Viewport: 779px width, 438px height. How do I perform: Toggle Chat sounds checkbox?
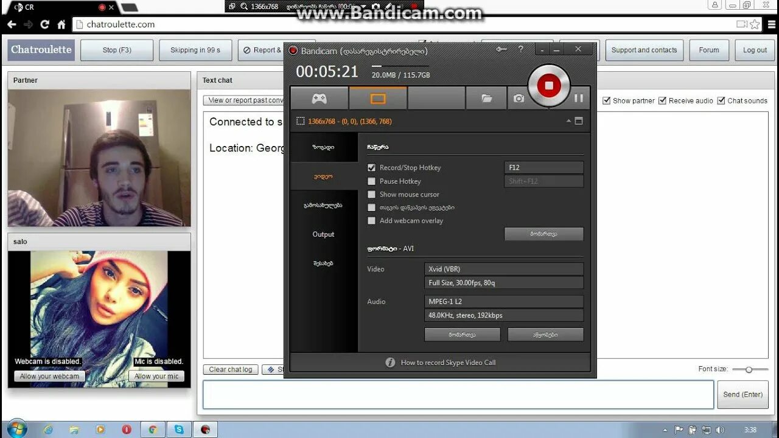[x=721, y=100]
